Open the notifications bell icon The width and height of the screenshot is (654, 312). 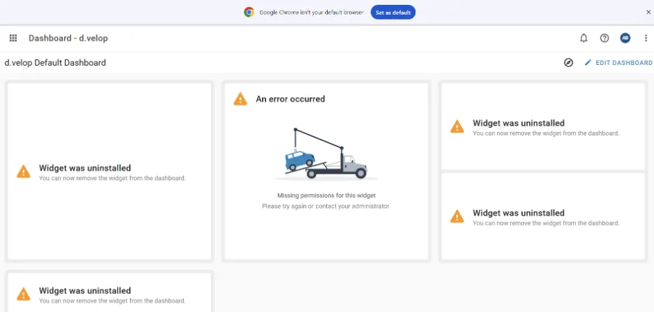(x=583, y=38)
